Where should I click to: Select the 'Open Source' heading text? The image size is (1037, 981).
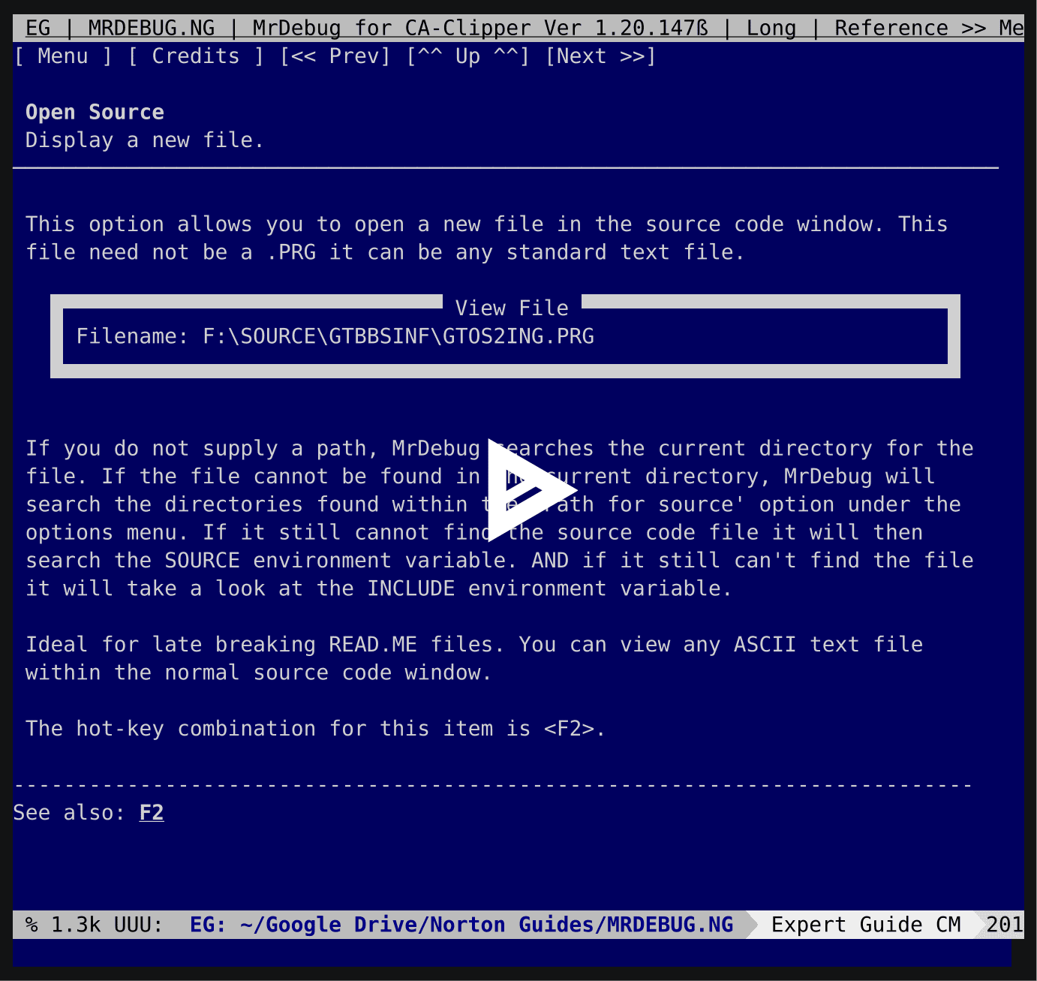pyautogui.click(x=95, y=113)
